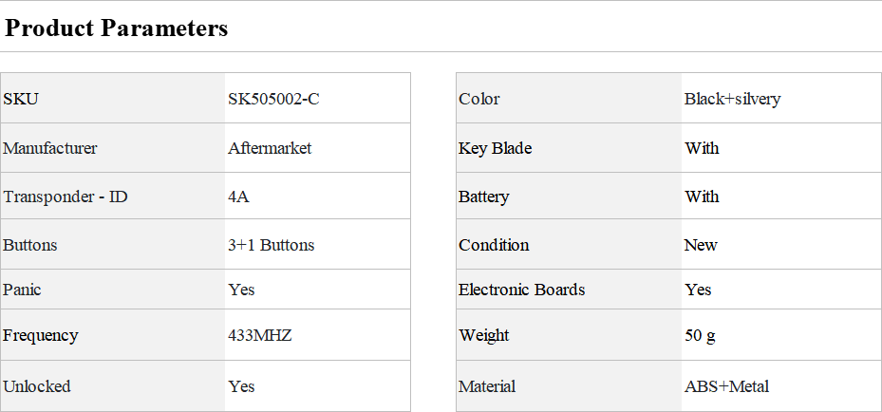The height and width of the screenshot is (412, 882).
Task: Select the 433MHZ frequency value
Action: coord(259,335)
